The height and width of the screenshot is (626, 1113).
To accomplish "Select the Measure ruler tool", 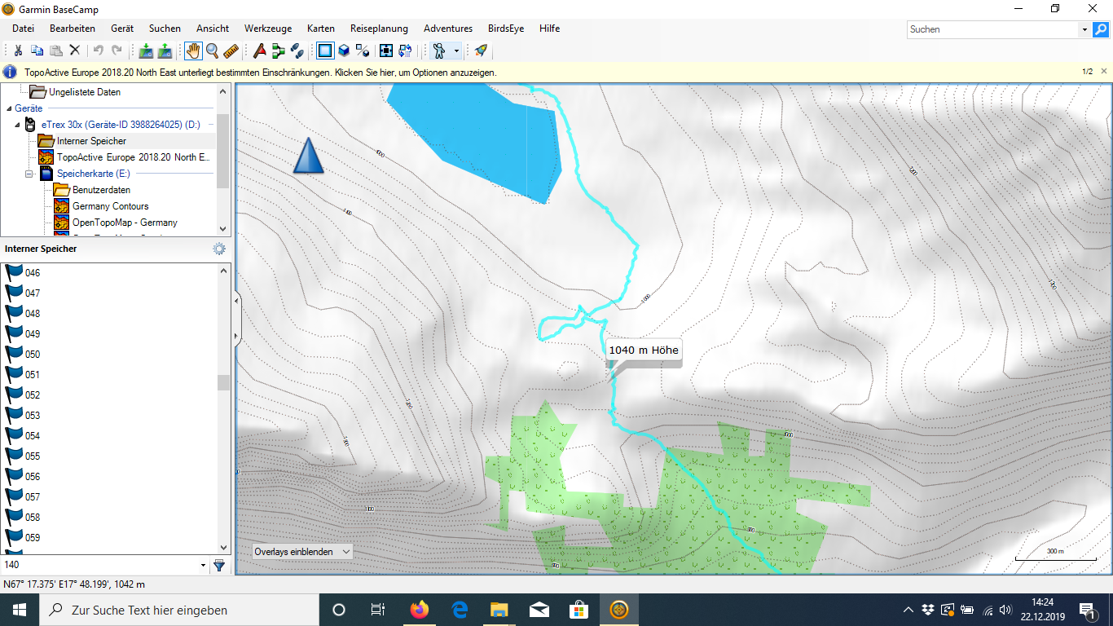I will (x=231, y=51).
